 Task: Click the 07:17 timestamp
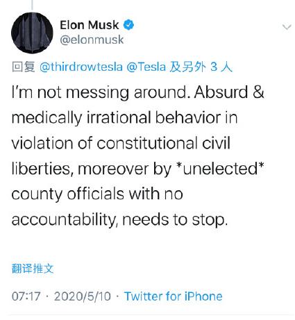point(26,296)
